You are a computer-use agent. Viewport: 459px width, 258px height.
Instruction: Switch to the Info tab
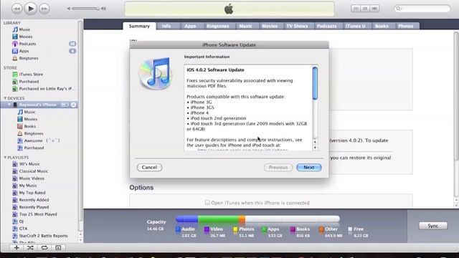(166, 26)
